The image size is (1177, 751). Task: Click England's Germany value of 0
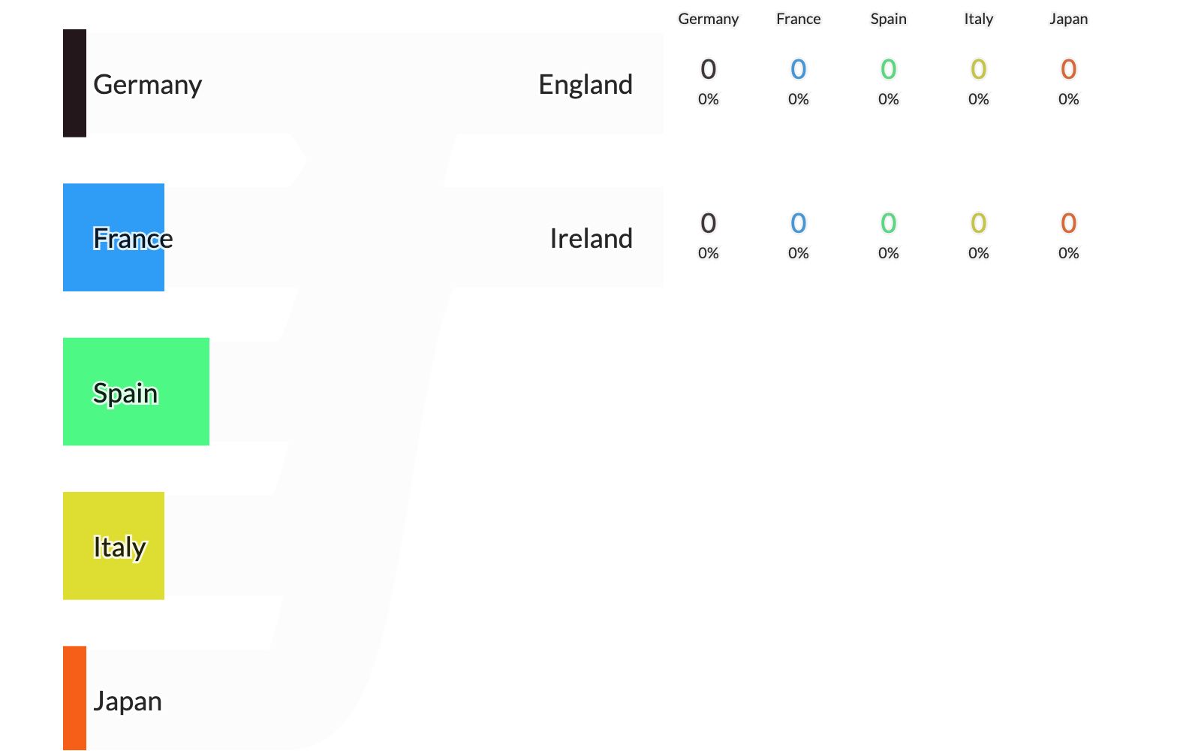709,69
